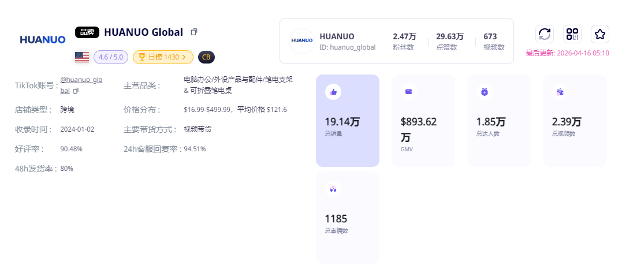The image size is (622, 276).
Task: Select the 19.14万 total sales card
Action: (x=347, y=121)
